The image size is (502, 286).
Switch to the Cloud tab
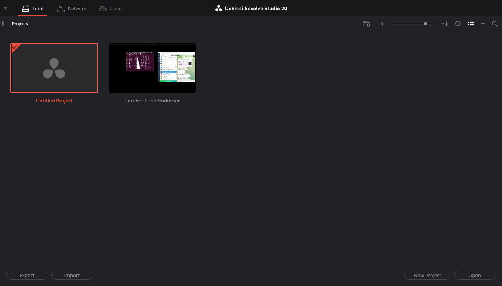(110, 8)
